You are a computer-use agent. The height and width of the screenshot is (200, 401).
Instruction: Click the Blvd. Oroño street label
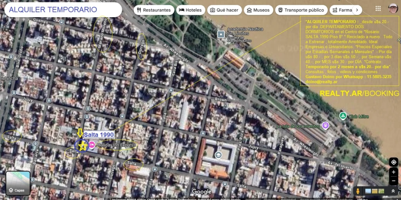[x=20, y=57]
